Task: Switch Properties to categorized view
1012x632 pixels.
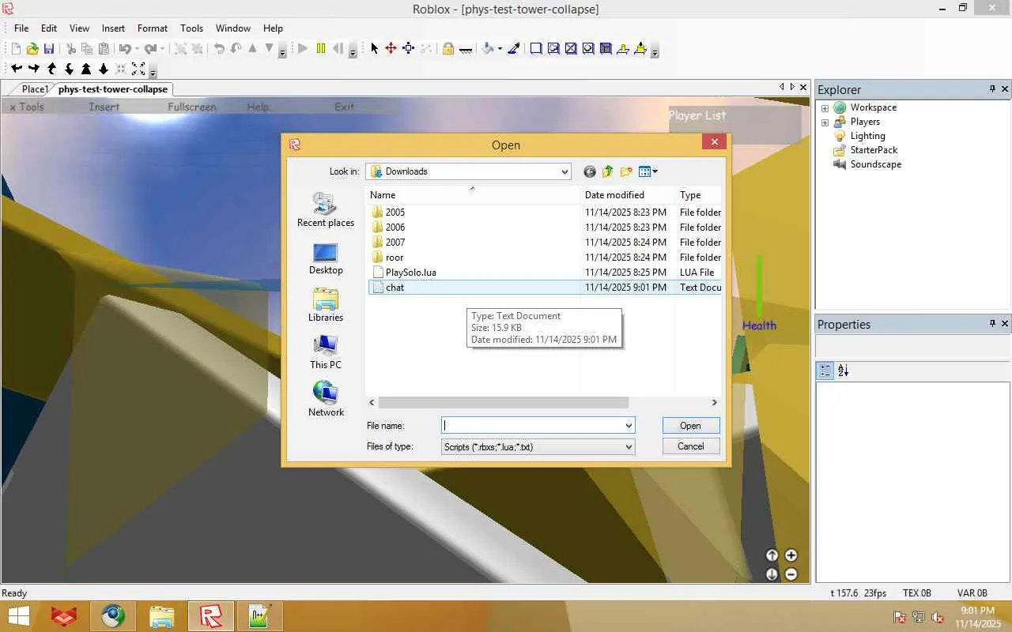Action: pos(825,371)
